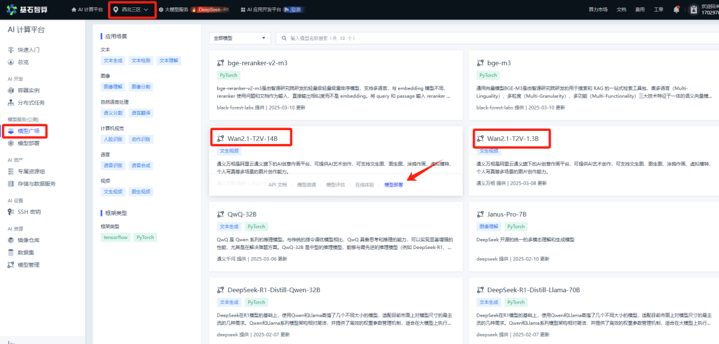
Task: Open 文档 link in header
Action: click(x=621, y=9)
